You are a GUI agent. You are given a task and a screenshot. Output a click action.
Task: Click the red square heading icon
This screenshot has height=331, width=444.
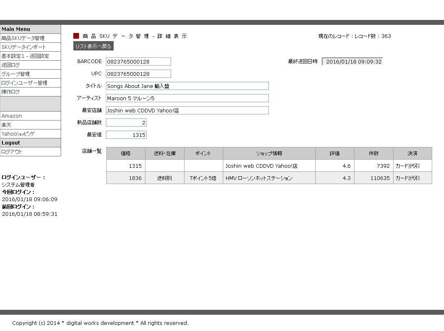coord(76,36)
